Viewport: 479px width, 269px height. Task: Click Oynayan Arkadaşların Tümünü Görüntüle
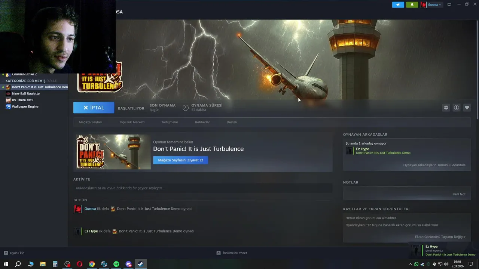coord(434,165)
